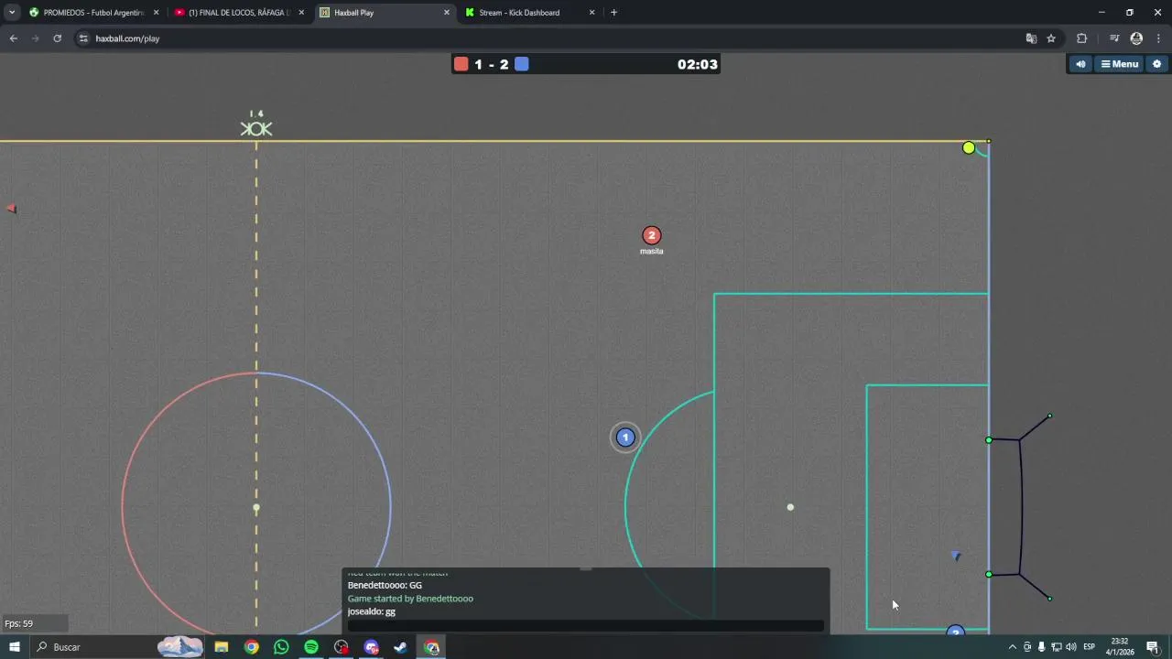This screenshot has height=659, width=1172.
Task: Mute game sound with the speaker icon
Action: [x=1081, y=64]
